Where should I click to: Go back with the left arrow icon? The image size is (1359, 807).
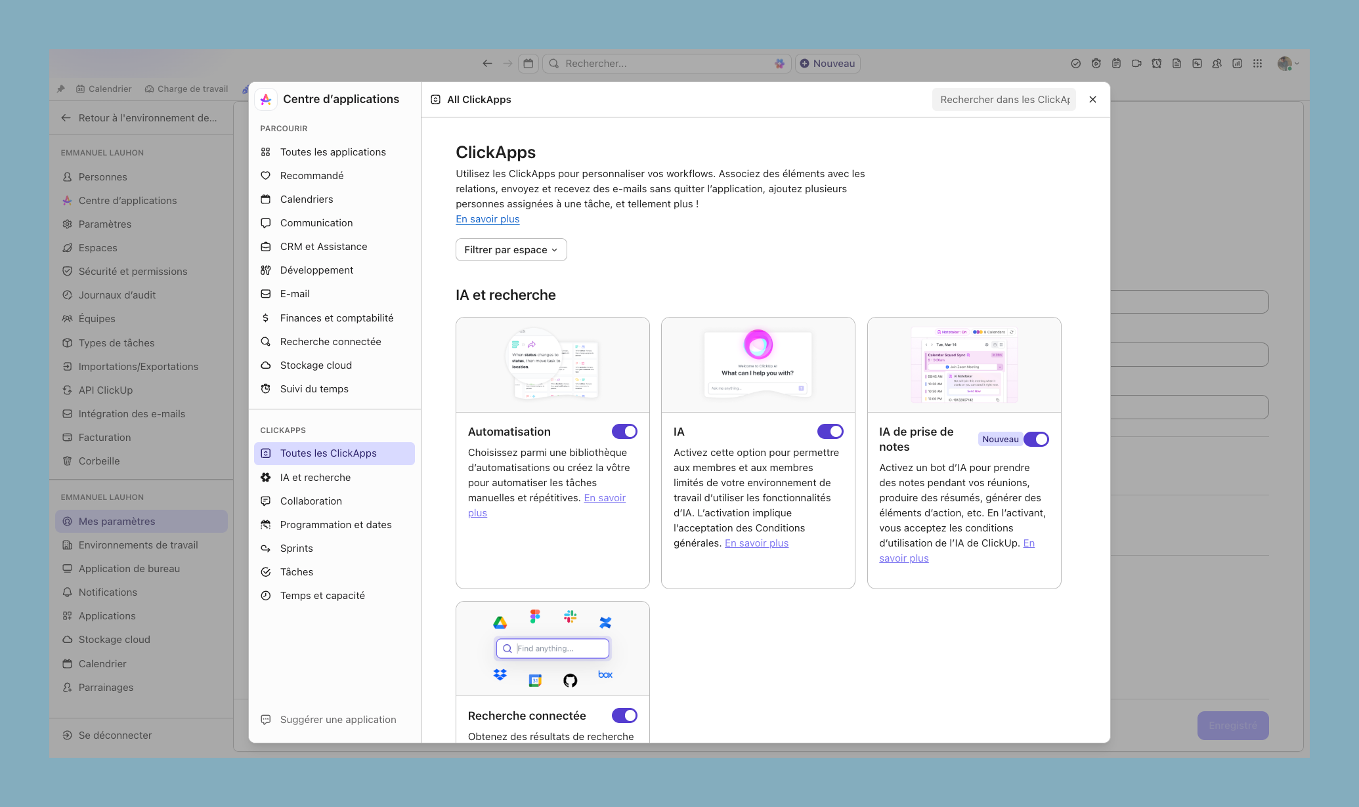coord(487,64)
